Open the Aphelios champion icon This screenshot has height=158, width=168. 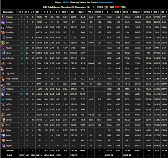pos(3,58)
